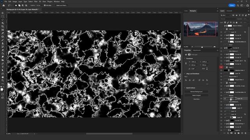The height and width of the screenshot is (140, 250).
Task: Select the Clone Stamp tool
Action: (x=3, y=43)
